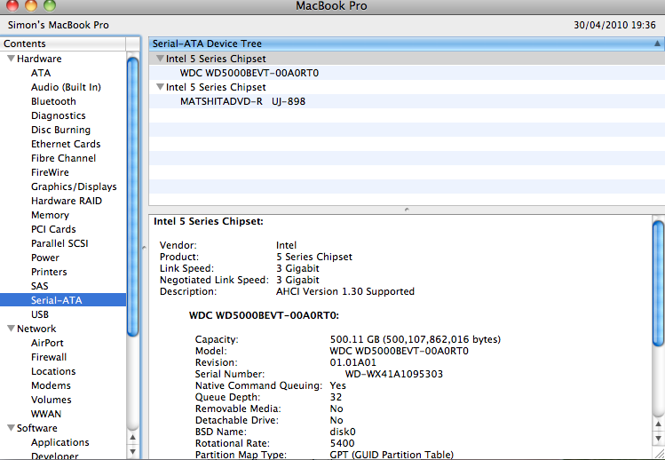Select Graphics/Displays entry
The image size is (665, 460).
tap(74, 186)
